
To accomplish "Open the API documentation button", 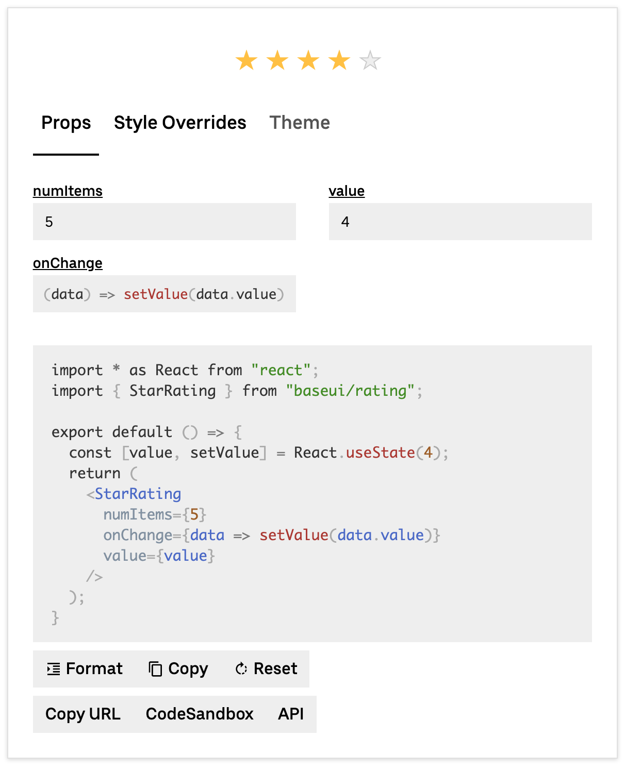I will tap(291, 714).
